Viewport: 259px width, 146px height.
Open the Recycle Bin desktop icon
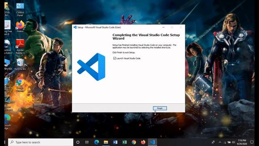click(20, 64)
